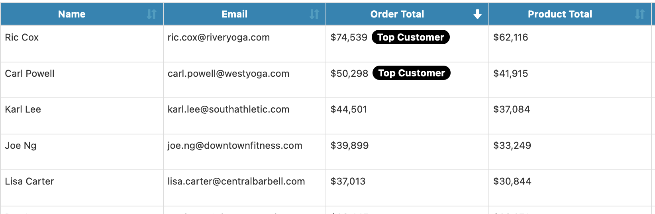
Task: Click the lisa.carter@centralbarbell.com email
Action: [236, 181]
